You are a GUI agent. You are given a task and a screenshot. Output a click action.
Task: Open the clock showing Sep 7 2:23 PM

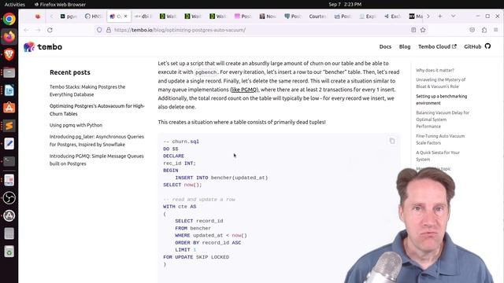[x=345, y=4]
